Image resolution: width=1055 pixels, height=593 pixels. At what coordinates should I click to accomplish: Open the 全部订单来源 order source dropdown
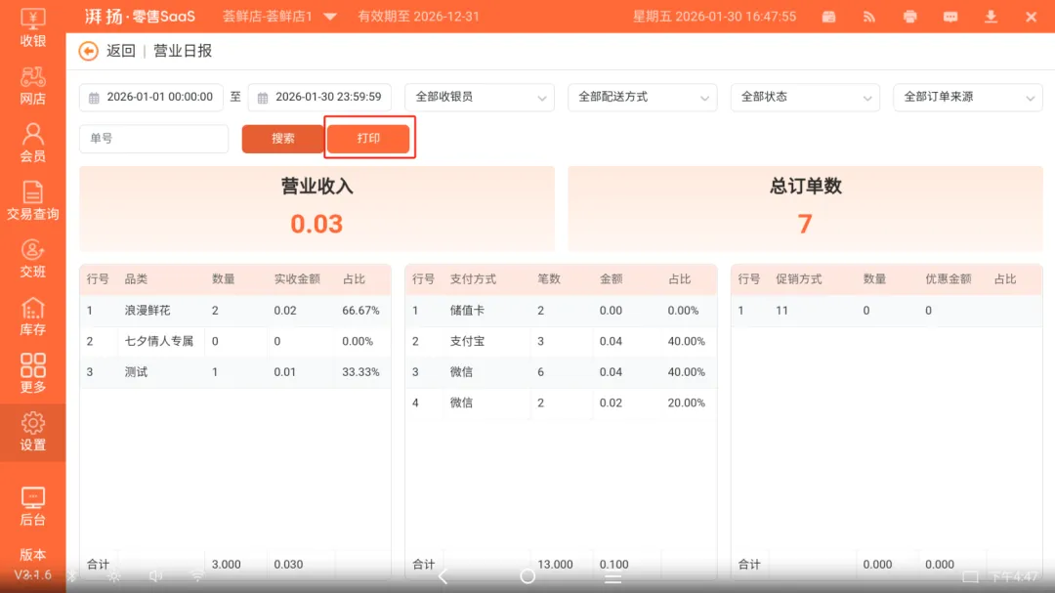click(968, 97)
